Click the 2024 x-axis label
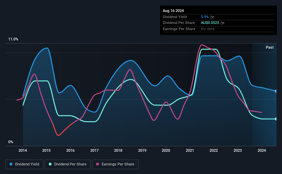This screenshot has height=174, width=282. [262, 150]
